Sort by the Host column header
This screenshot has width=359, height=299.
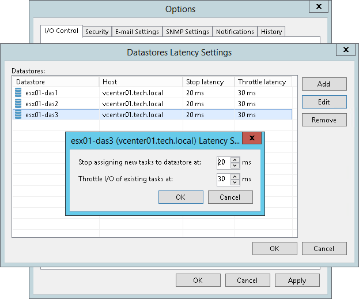click(x=141, y=82)
